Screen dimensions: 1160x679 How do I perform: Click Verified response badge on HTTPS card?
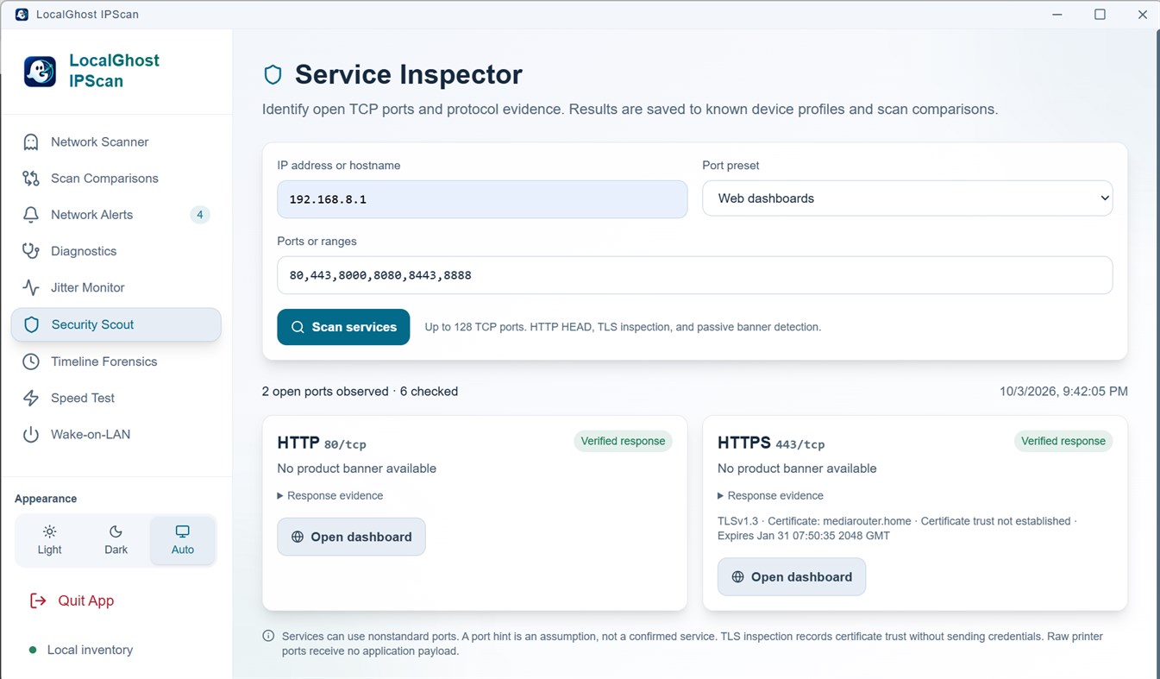click(1063, 441)
